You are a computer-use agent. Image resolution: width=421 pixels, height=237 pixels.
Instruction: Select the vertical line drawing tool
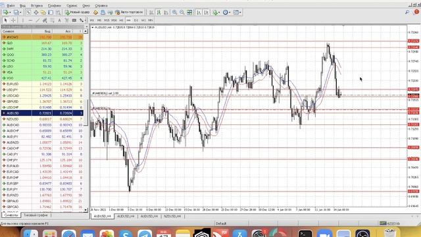click(23, 20)
